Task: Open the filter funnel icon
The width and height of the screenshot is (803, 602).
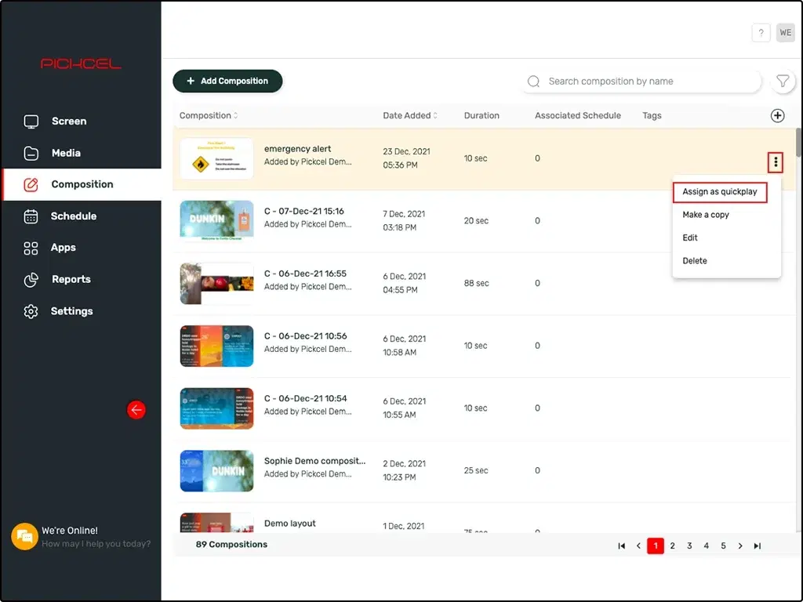Action: (782, 82)
